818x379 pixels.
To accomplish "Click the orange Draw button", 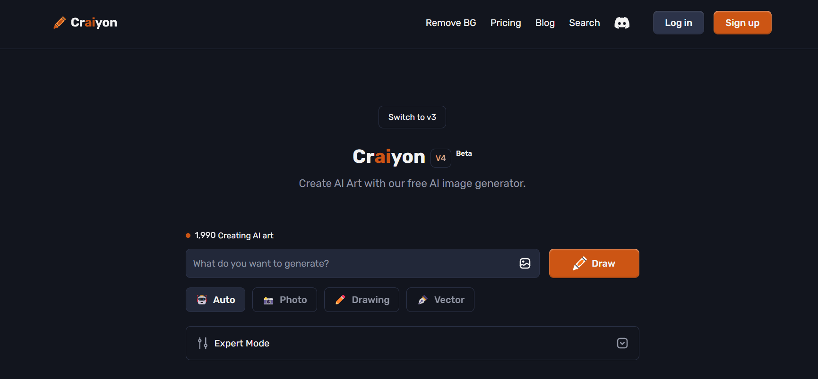I will [x=594, y=263].
